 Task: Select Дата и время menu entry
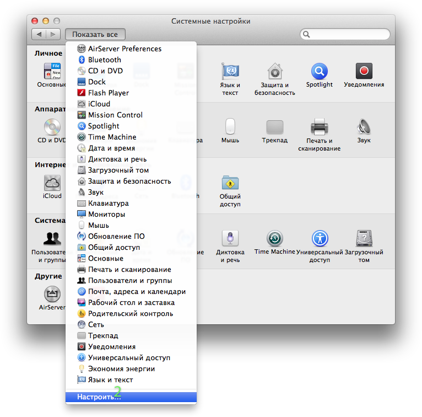(131, 148)
